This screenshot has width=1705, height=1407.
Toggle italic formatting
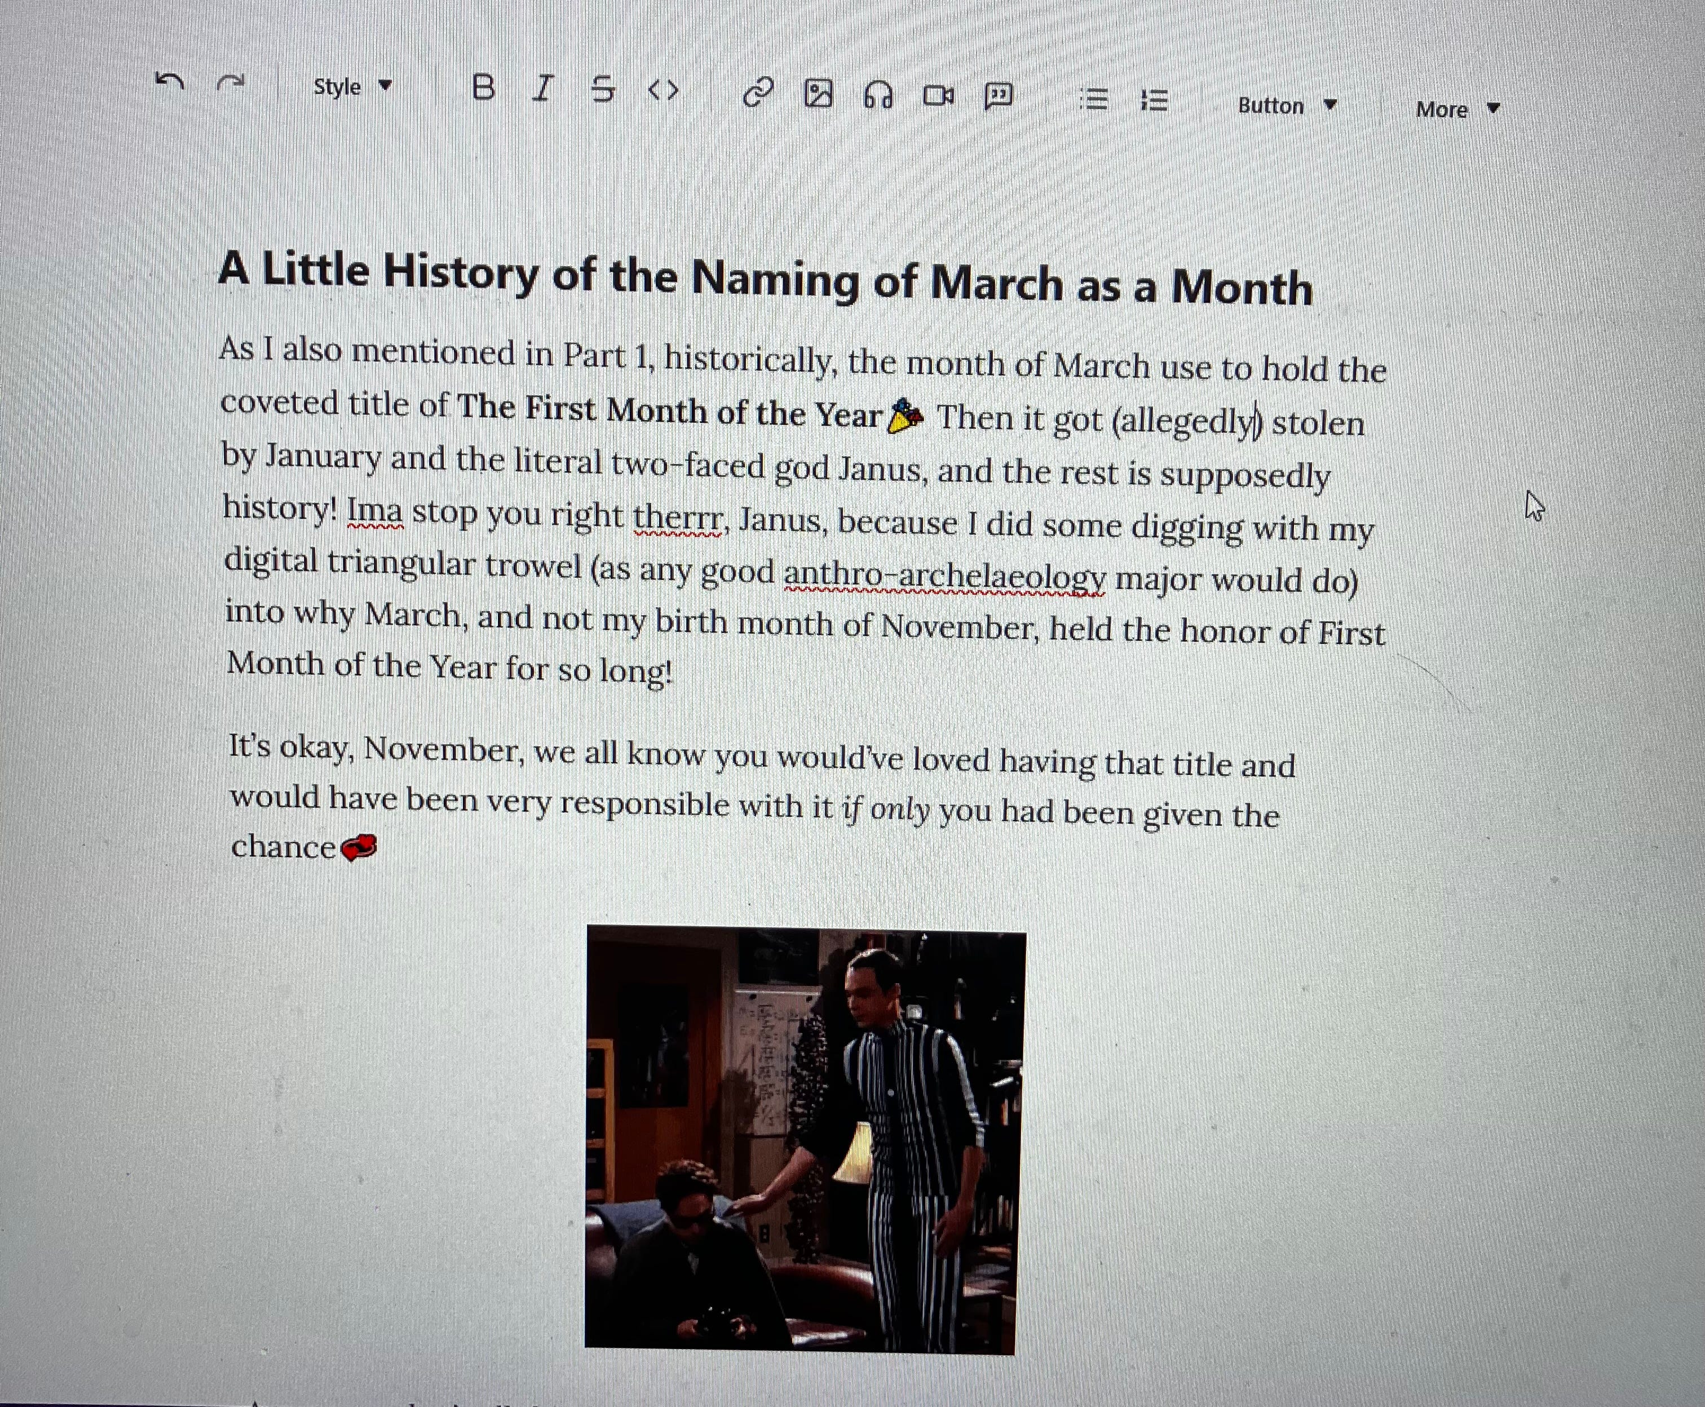point(543,87)
